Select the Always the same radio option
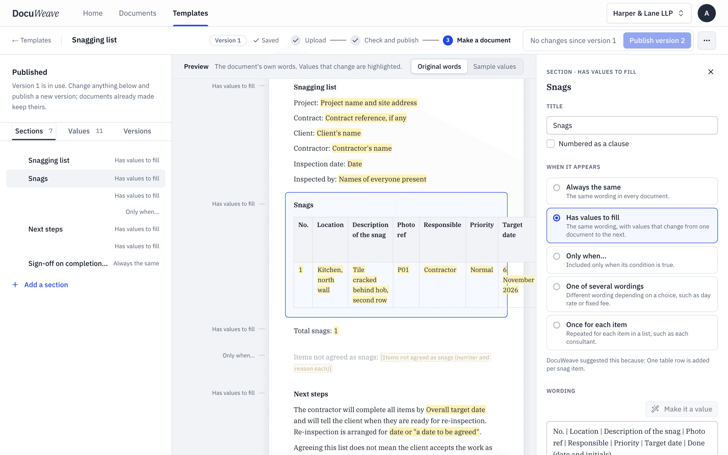The image size is (728, 455). (556, 187)
